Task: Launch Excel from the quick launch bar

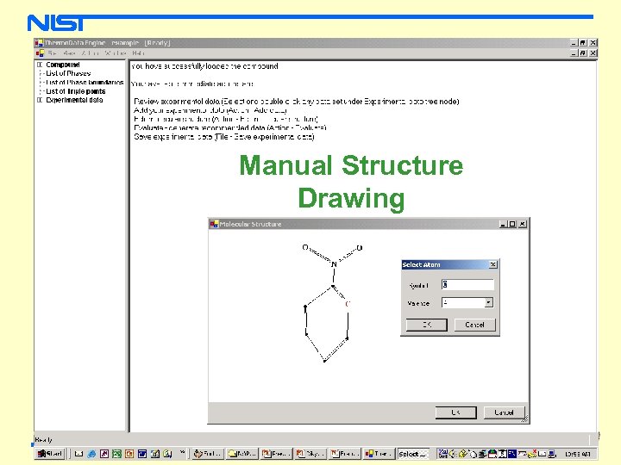Action: tap(116, 454)
